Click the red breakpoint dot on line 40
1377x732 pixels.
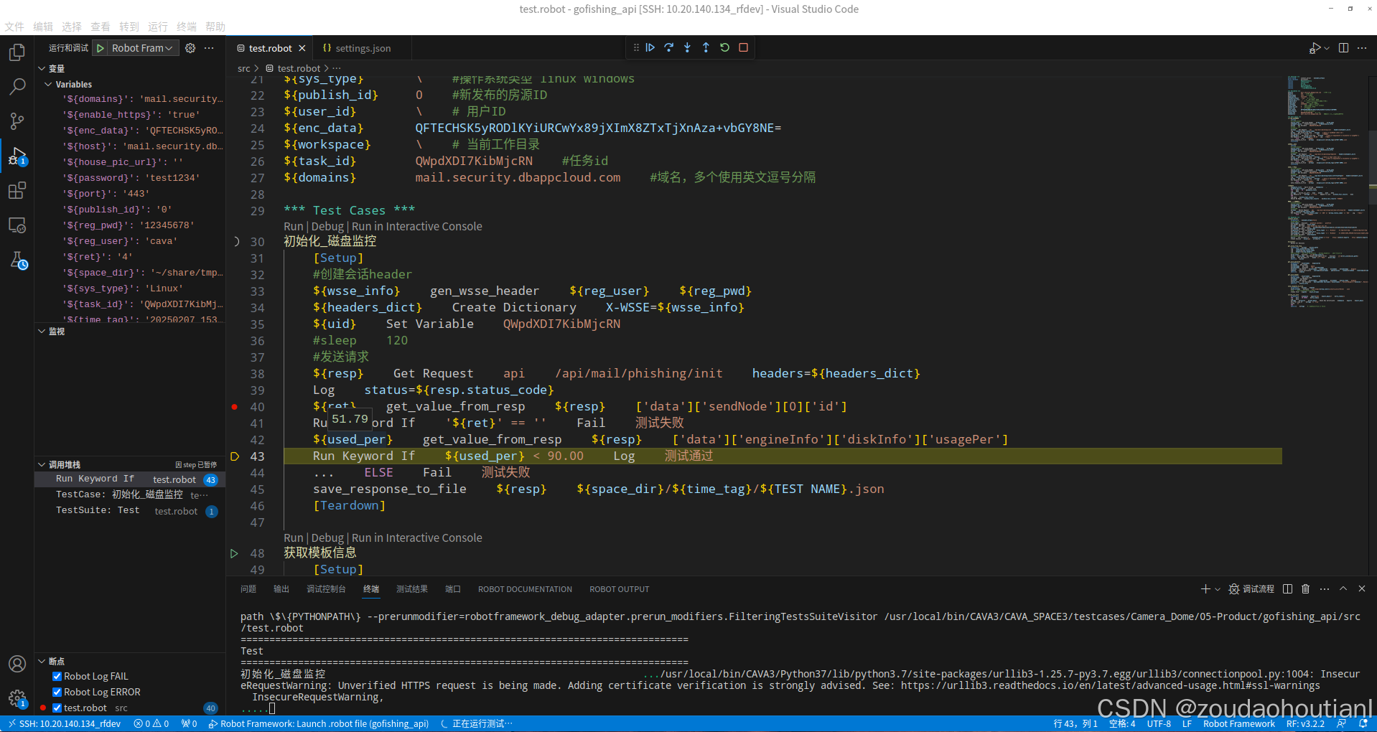[x=235, y=407]
